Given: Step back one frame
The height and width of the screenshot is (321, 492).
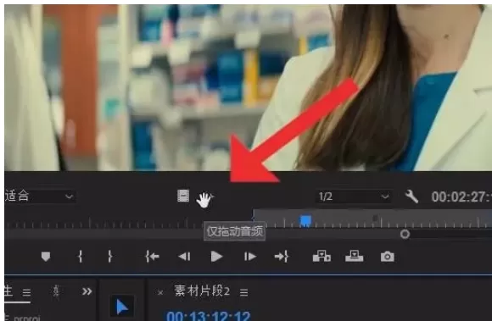Looking at the screenshot, I should tap(184, 257).
